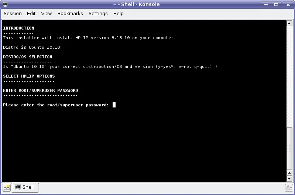The width and height of the screenshot is (295, 195).
Task: Click the "ENTER ROOT/SUPERUSER PASSWORD" heading
Action: tap(41, 90)
